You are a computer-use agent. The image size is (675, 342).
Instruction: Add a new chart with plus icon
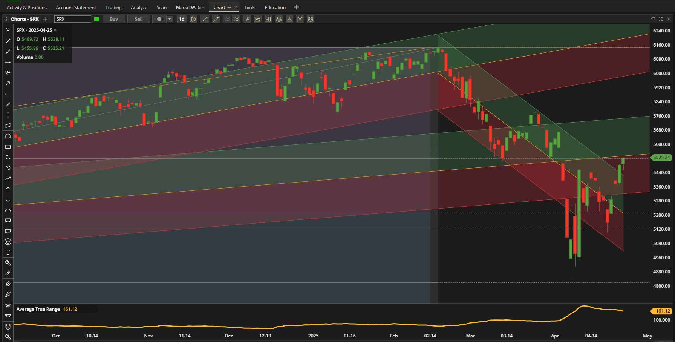pyautogui.click(x=45, y=19)
